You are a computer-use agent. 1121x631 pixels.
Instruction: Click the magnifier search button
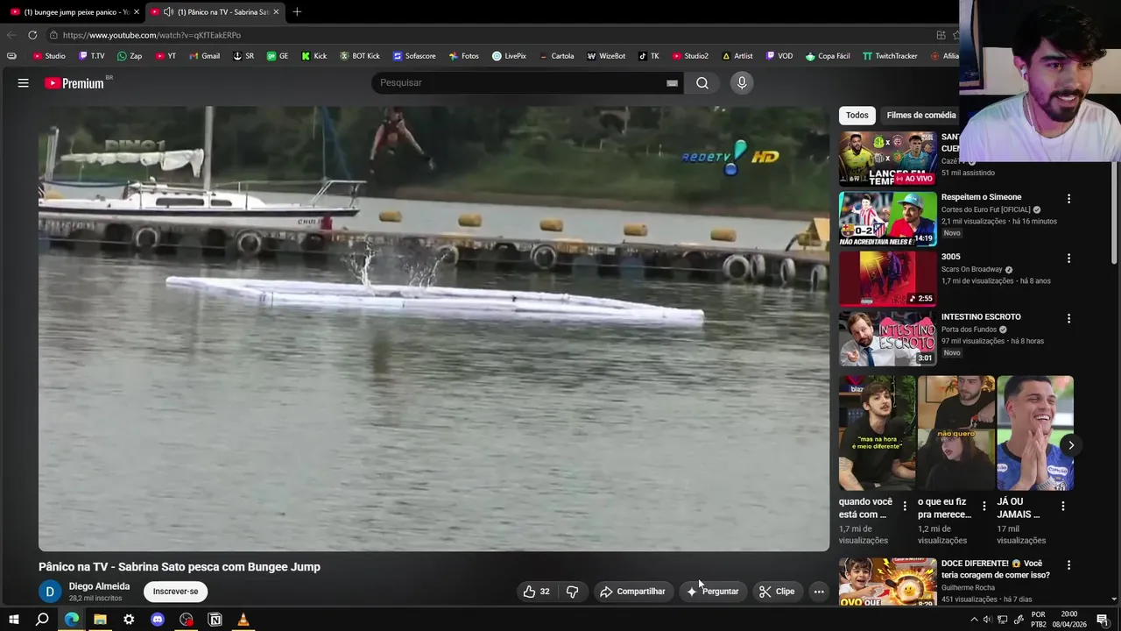tap(702, 82)
